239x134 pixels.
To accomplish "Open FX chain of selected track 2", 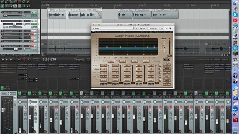I will [34, 24].
